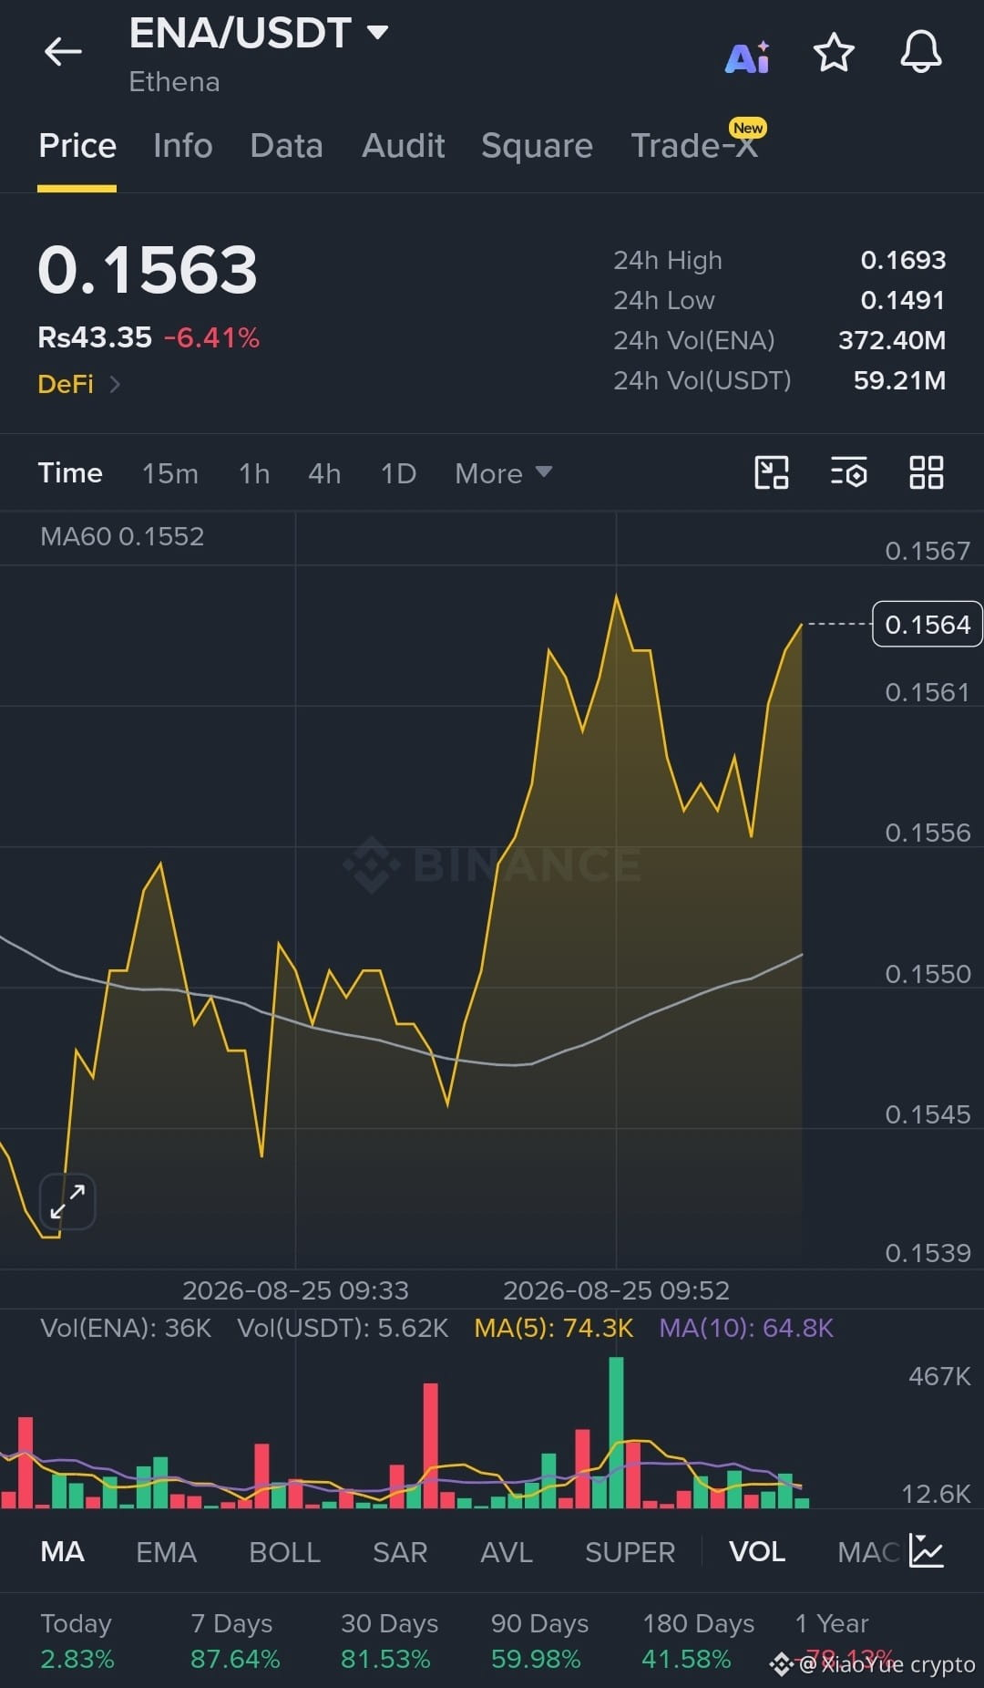Switch to the Price tab
Screen dimensions: 984x1688
coord(77,146)
